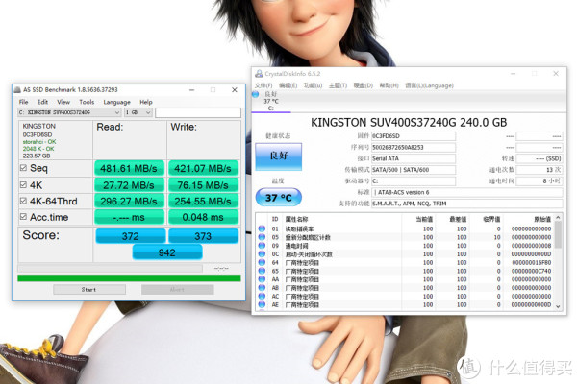This screenshot has width=577, height=384.
Task: Open the View menu in AS SSD
Action: pos(63,102)
